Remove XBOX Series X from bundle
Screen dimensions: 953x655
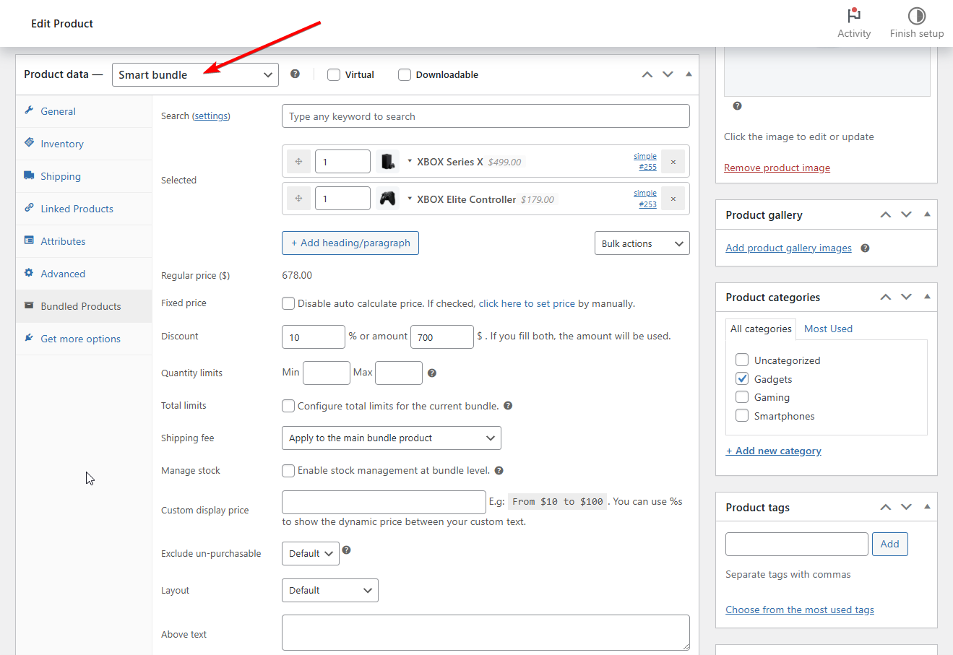[x=673, y=162]
